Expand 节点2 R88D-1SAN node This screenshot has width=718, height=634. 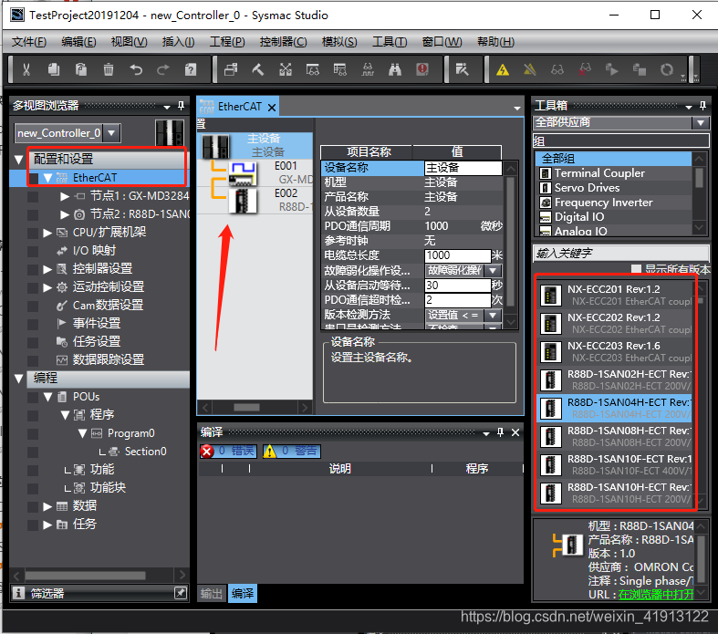pos(65,214)
